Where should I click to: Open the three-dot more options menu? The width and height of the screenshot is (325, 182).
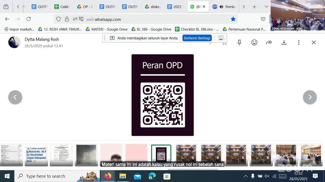pyautogui.click(x=299, y=42)
